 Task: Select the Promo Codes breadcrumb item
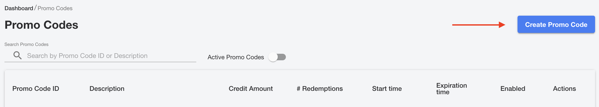(55, 8)
